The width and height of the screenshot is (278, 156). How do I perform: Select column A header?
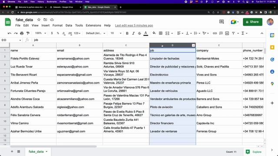tap(33, 45)
